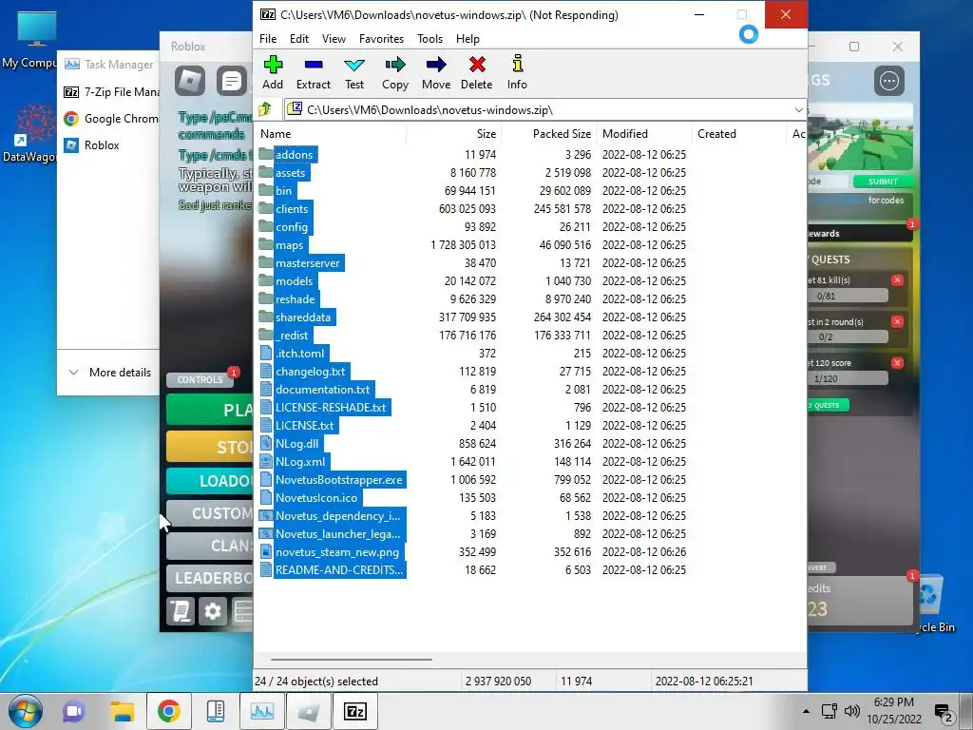The height and width of the screenshot is (730, 973).
Task: Click the Roblox logo menu icon
Action: (190, 80)
